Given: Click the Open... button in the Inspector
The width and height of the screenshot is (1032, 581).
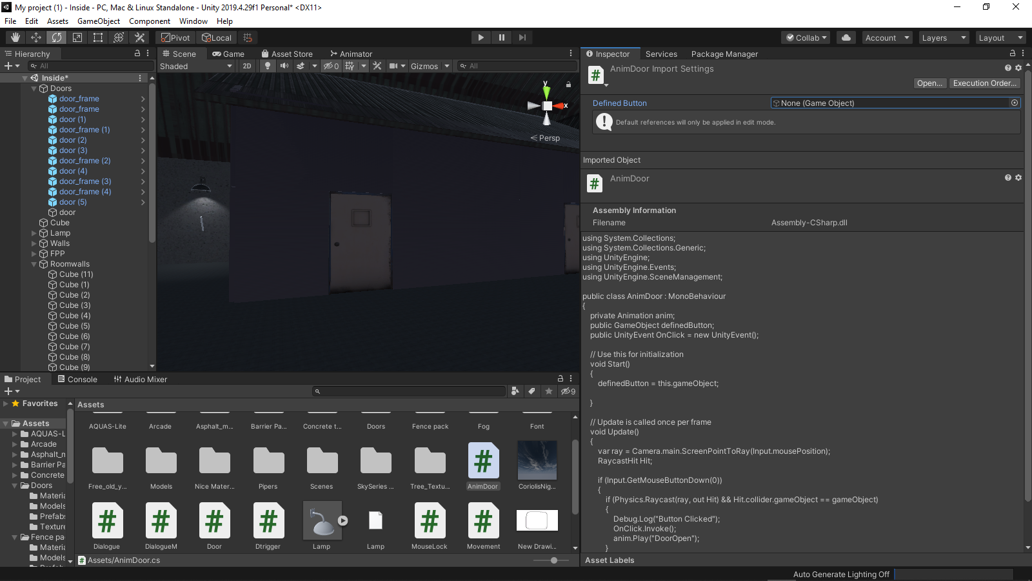Looking at the screenshot, I should [x=929, y=83].
